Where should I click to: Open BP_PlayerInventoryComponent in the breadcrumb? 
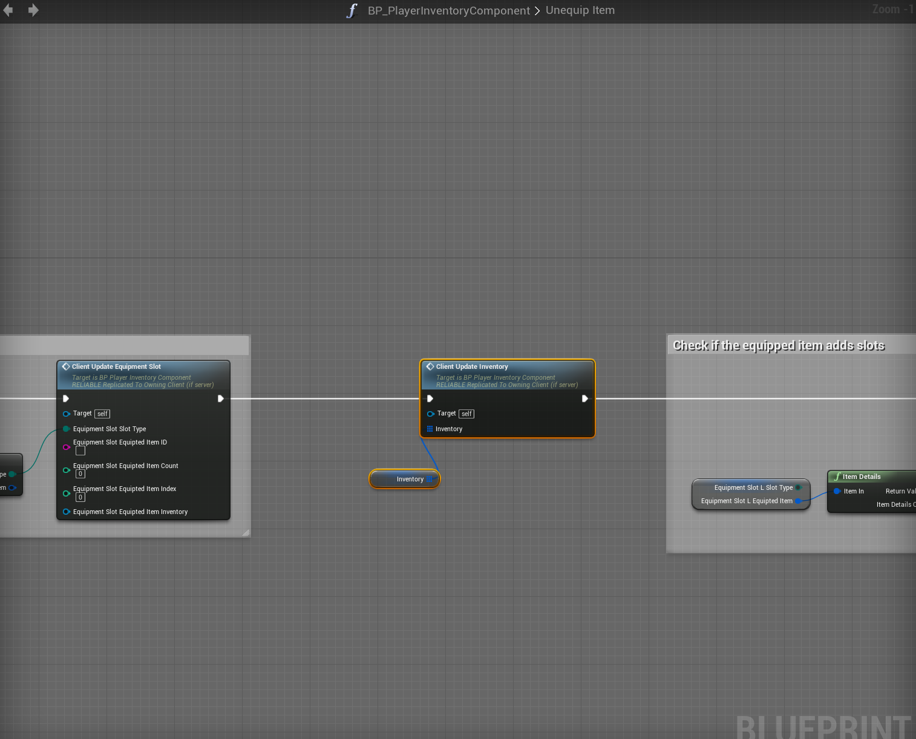(x=448, y=11)
